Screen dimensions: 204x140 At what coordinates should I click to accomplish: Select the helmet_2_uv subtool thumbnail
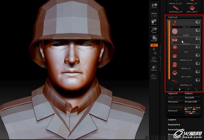tap(175, 56)
